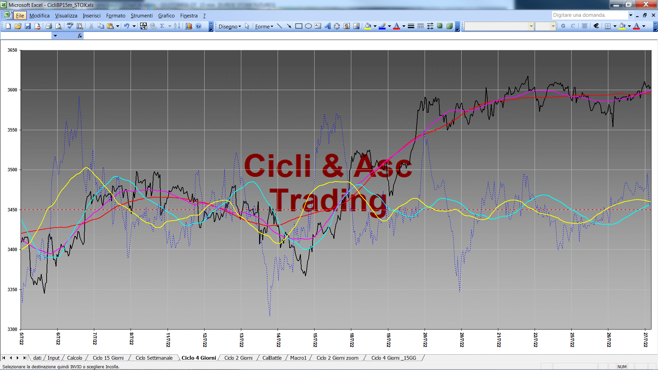Choose line style in drawing toolbar

click(x=411, y=26)
